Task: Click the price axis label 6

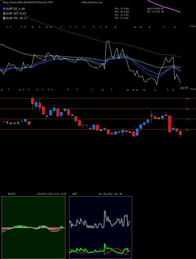Action: tap(187, 130)
